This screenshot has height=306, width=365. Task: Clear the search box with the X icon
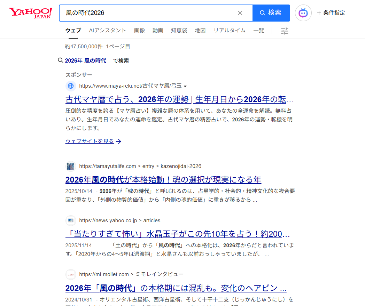pos(240,13)
